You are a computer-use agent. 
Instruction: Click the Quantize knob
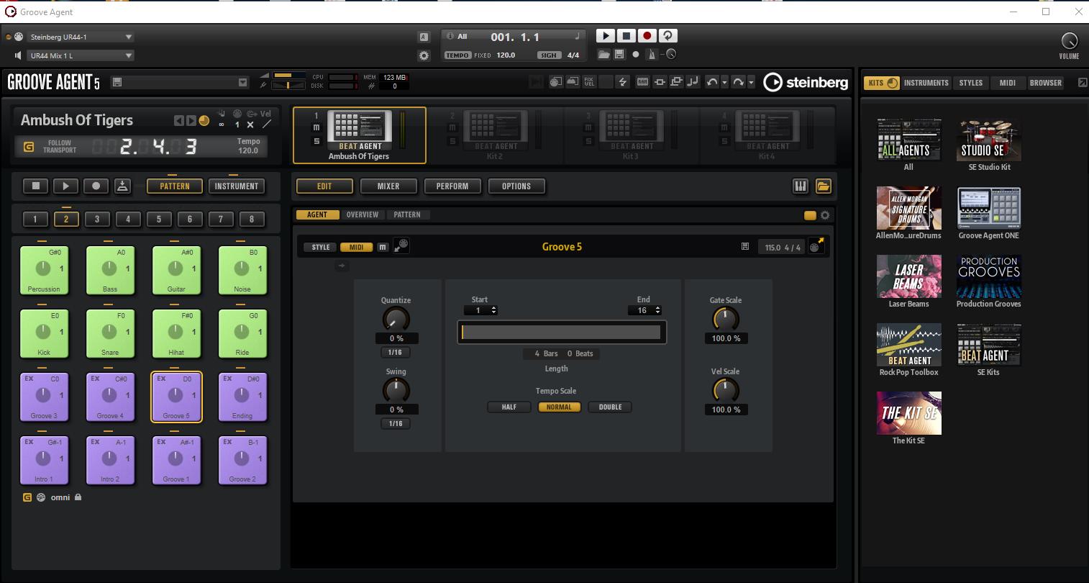[396, 319]
